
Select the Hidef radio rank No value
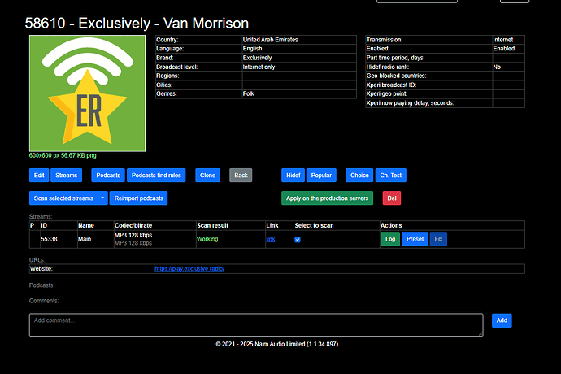tap(497, 67)
